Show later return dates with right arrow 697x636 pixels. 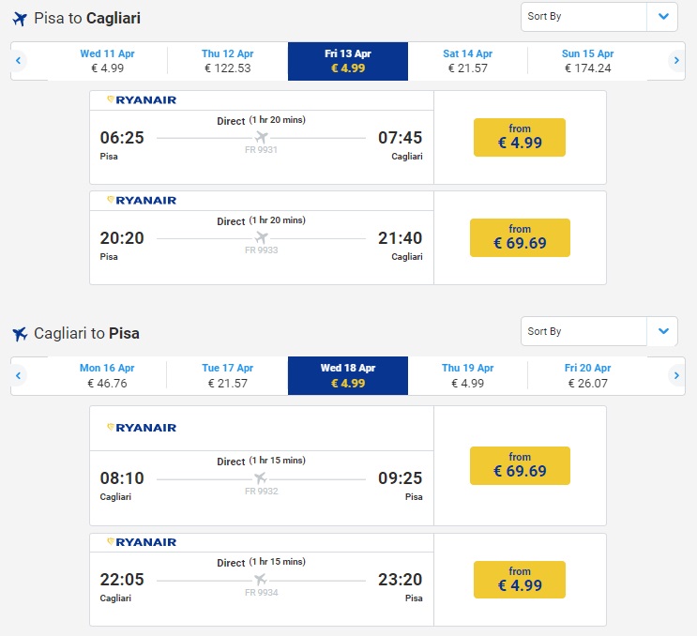(x=676, y=376)
